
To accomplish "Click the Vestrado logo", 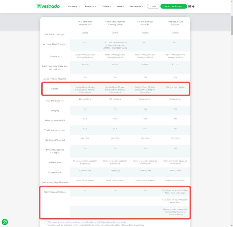I will click(48, 6).
